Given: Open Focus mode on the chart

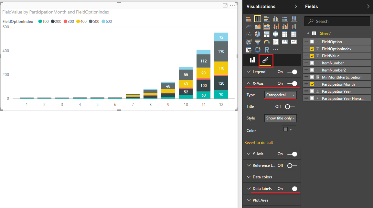Looking at the screenshot, I should (225, 5).
